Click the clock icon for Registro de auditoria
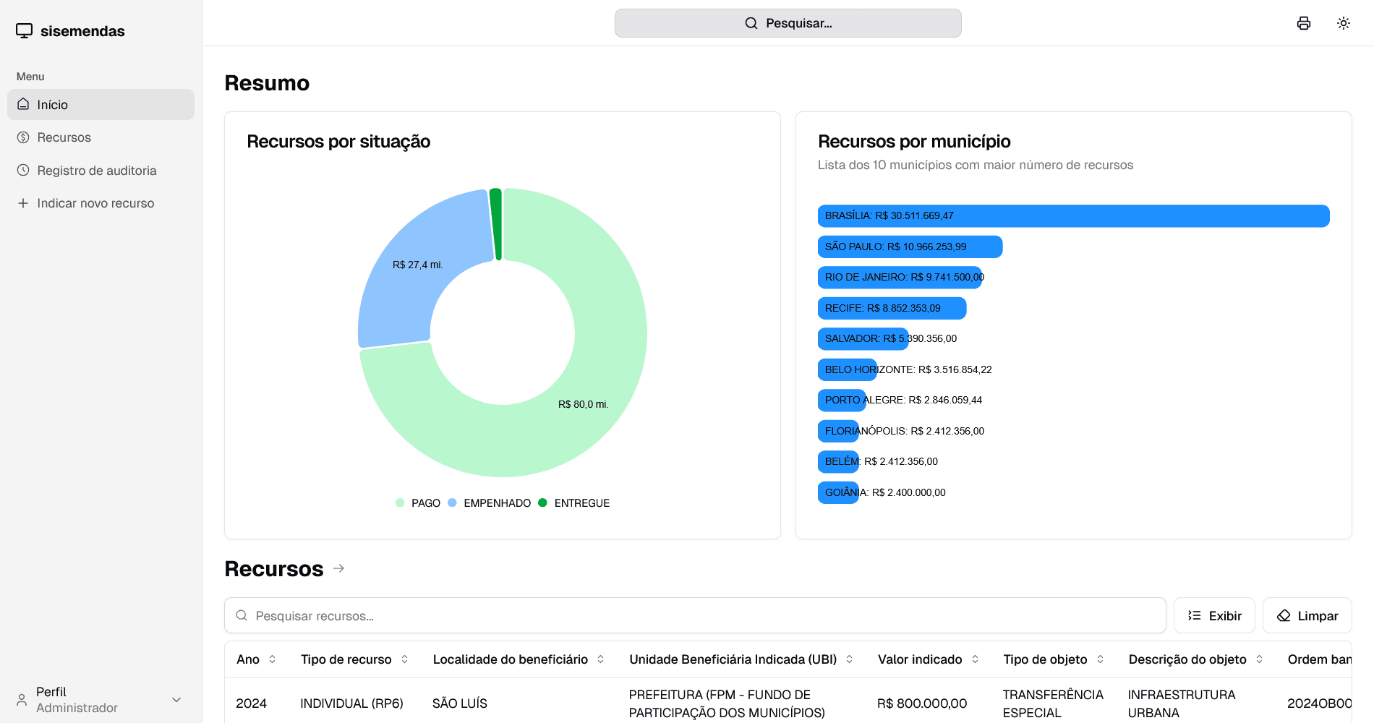 tap(23, 171)
